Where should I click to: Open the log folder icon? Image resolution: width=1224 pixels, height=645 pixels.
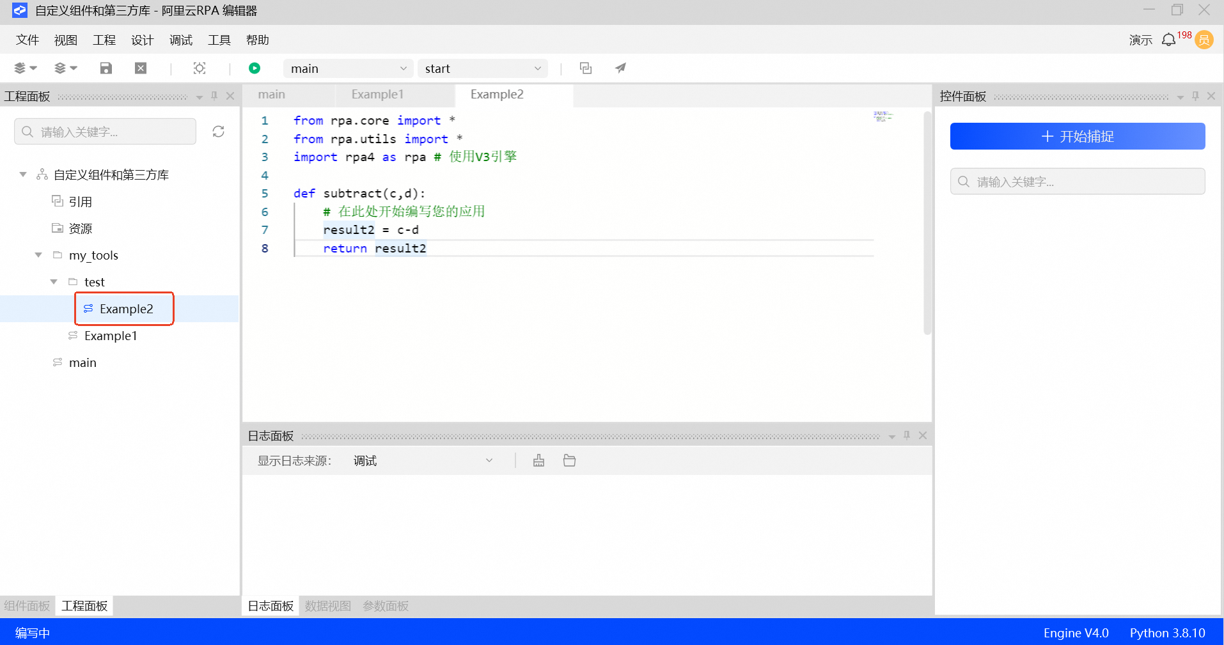point(569,461)
